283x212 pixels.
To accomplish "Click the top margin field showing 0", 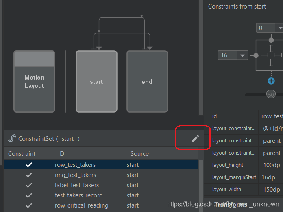I will (266, 28).
